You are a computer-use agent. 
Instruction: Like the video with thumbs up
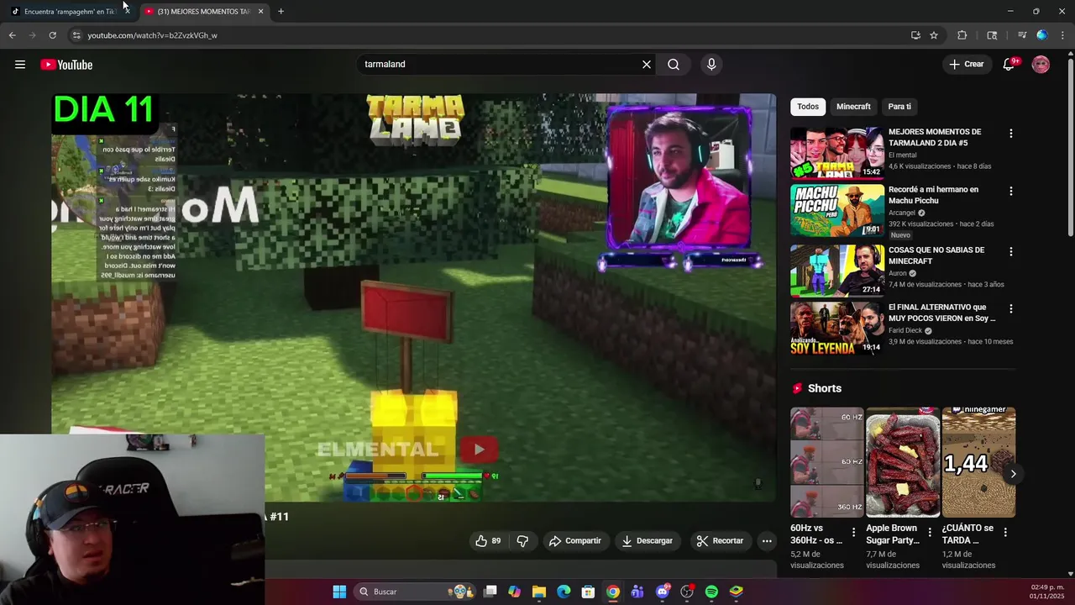[488, 541]
